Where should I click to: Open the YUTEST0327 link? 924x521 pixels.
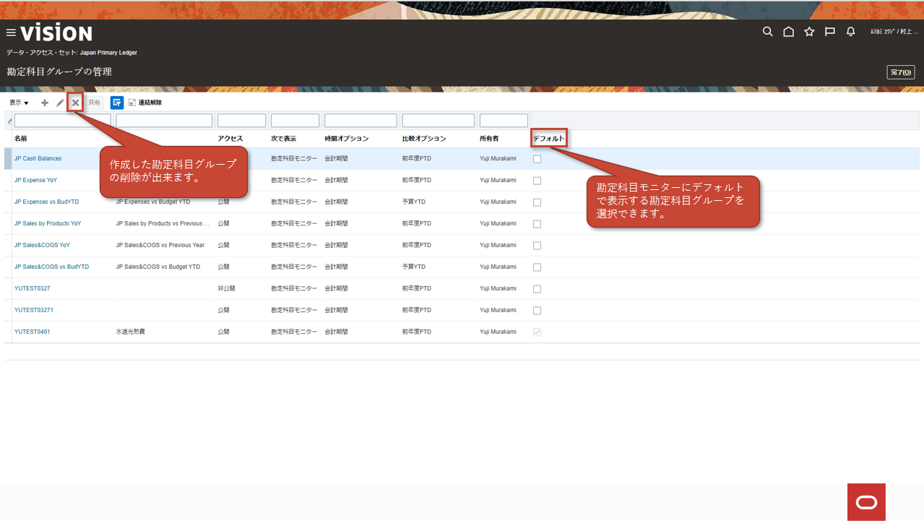pyautogui.click(x=33, y=288)
